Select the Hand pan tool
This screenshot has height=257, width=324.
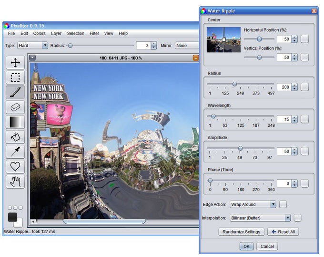click(x=15, y=181)
